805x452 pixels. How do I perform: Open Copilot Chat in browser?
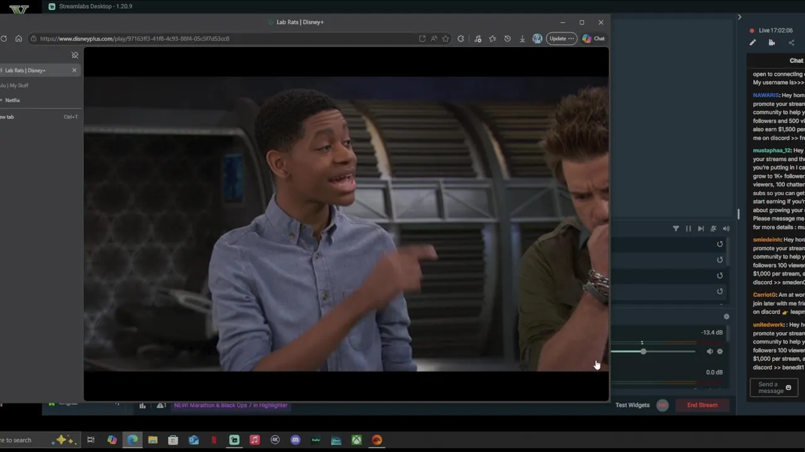(593, 38)
